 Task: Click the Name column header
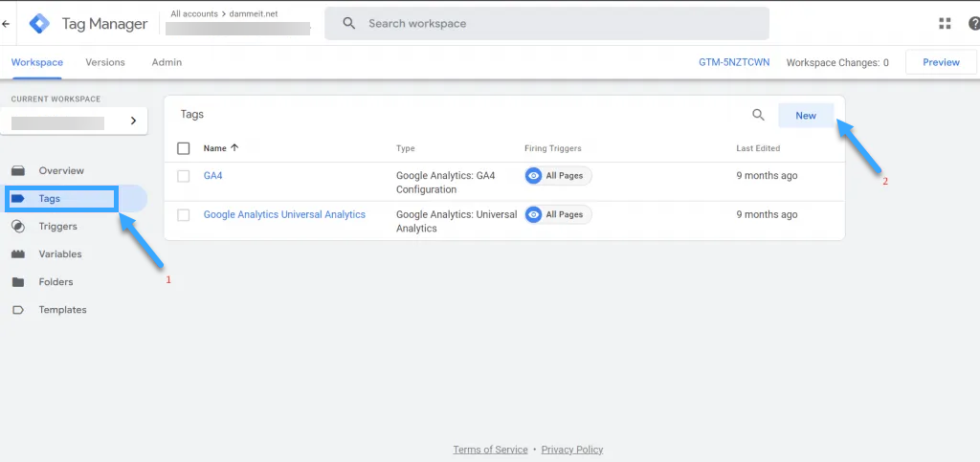[x=215, y=148]
